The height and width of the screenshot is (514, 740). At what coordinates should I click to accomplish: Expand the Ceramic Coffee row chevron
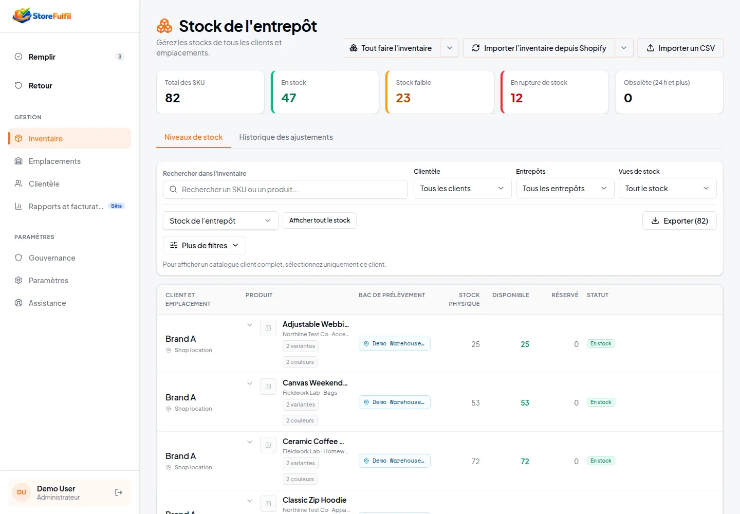pyautogui.click(x=250, y=442)
